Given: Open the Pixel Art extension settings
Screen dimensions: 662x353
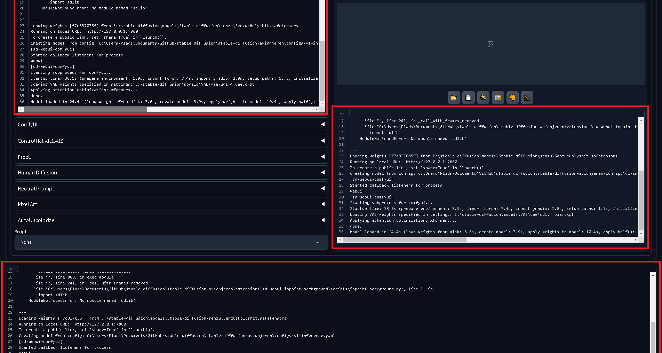Looking at the screenshot, I should point(171,204).
